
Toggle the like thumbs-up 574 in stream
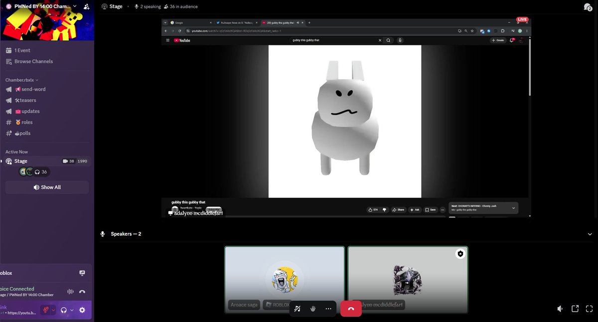pyautogui.click(x=373, y=210)
